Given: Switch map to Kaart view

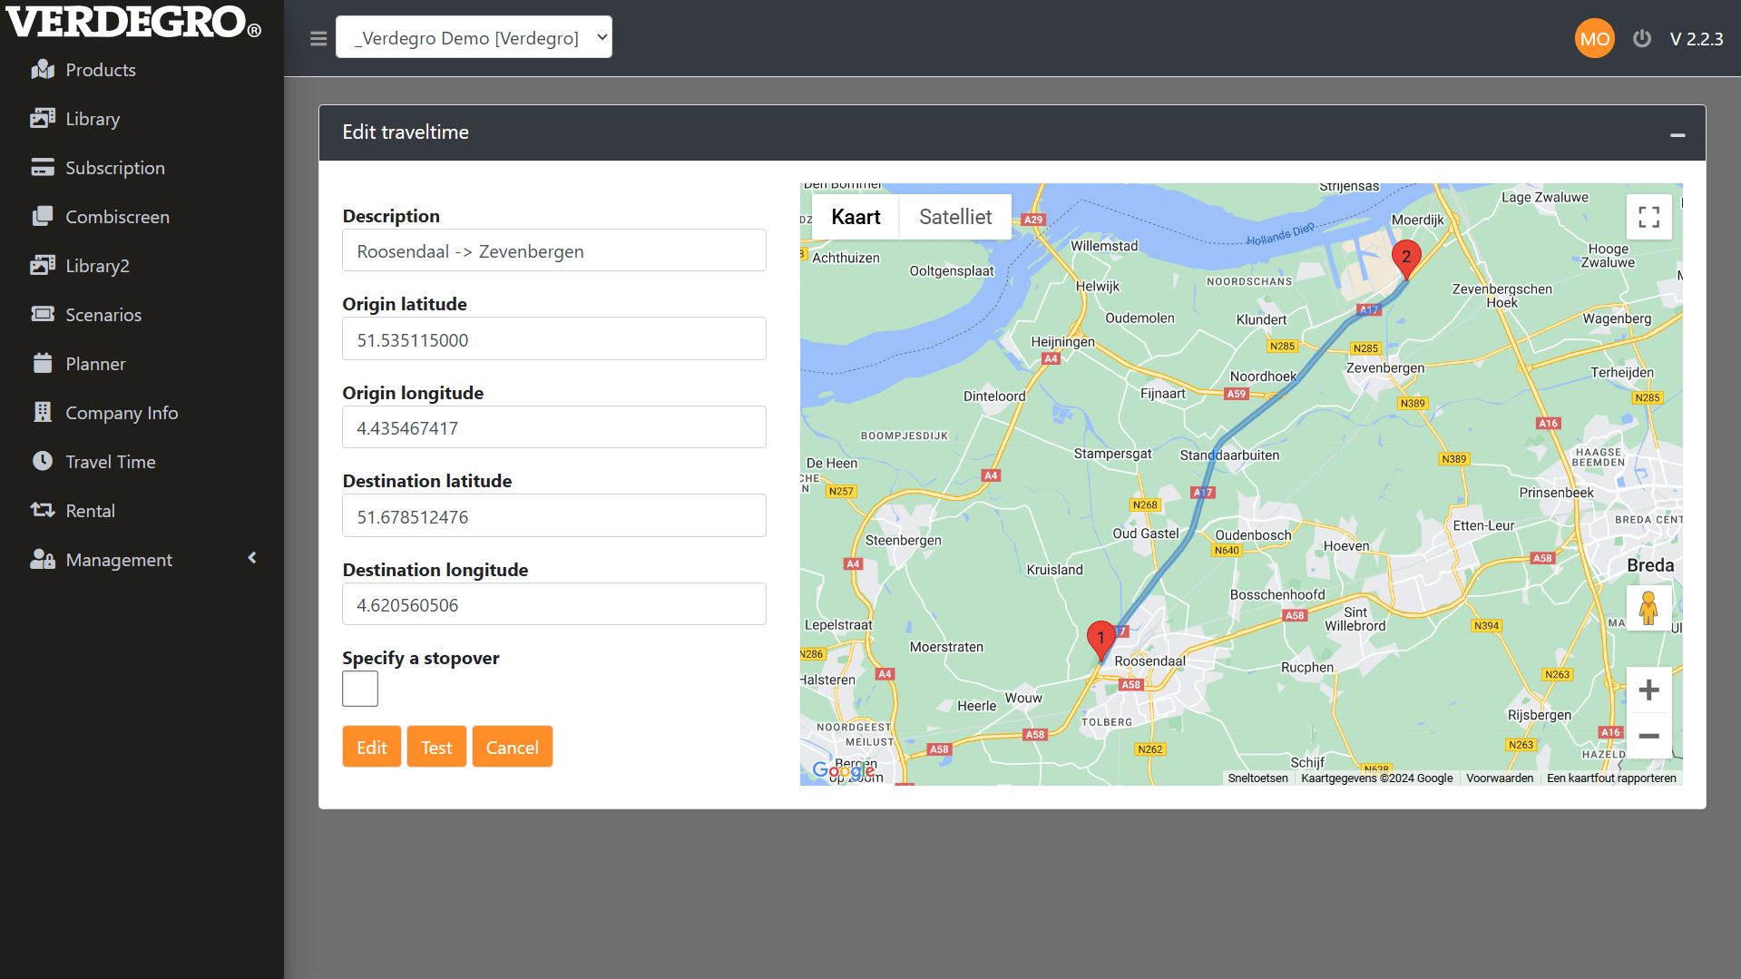Looking at the screenshot, I should pos(856,217).
